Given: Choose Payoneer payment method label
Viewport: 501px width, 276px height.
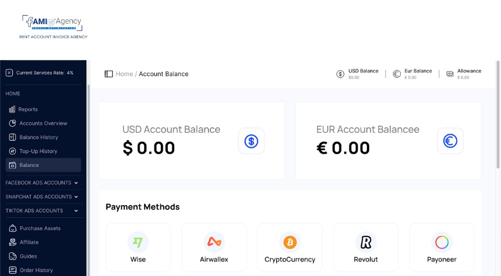Looking at the screenshot, I should point(442,259).
